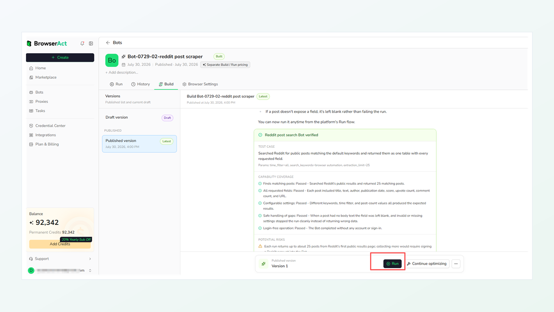Open the three-dots more options menu
The width and height of the screenshot is (554, 312).
[x=456, y=263]
